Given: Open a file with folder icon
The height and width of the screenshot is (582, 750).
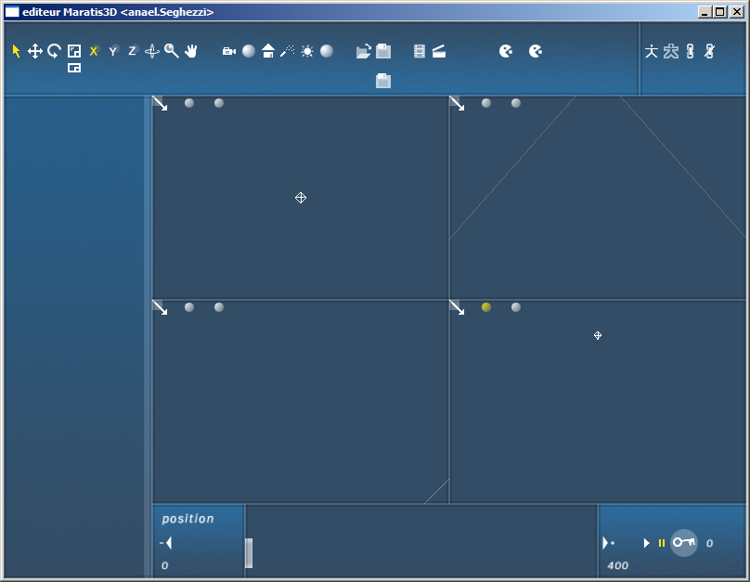Looking at the screenshot, I should point(364,51).
